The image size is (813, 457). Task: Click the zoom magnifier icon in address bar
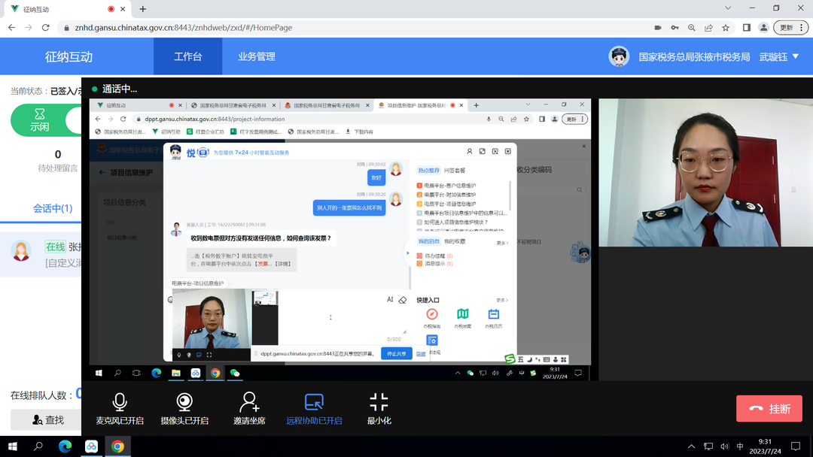tap(692, 28)
